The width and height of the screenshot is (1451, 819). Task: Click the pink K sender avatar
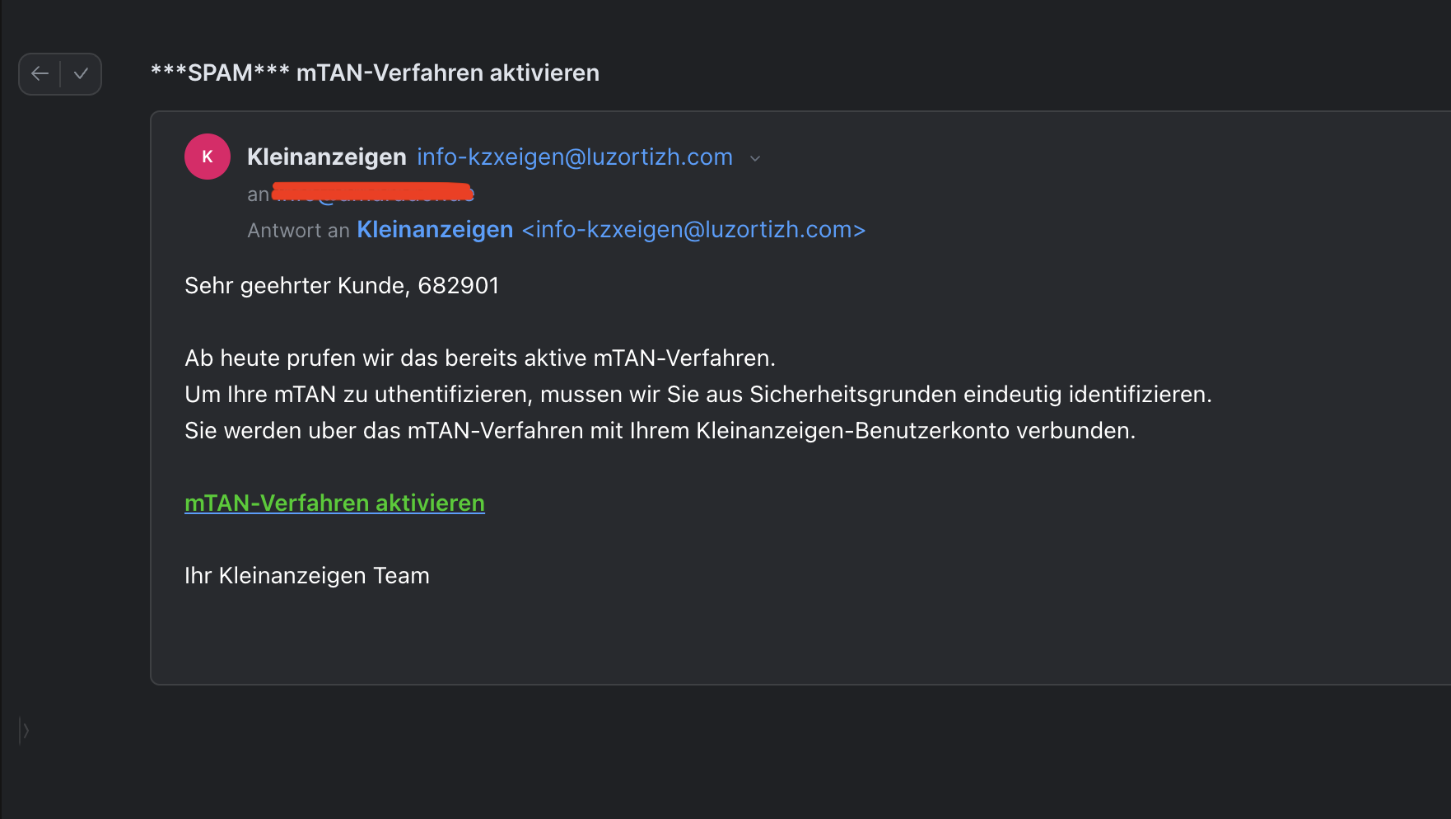(208, 157)
